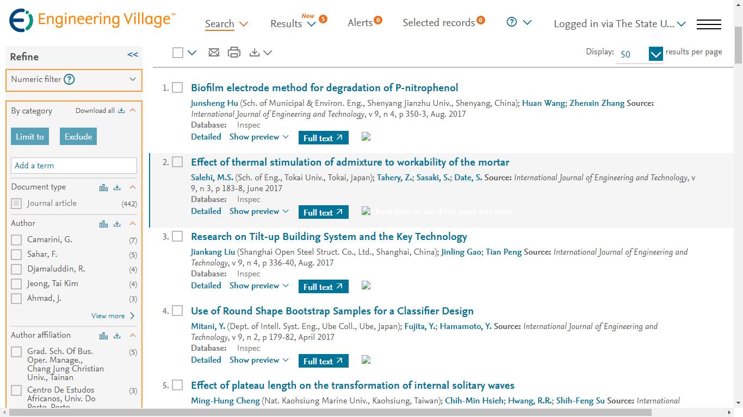The image size is (743, 417).
Task: Click the download records icon in toolbar
Action: (x=255, y=52)
